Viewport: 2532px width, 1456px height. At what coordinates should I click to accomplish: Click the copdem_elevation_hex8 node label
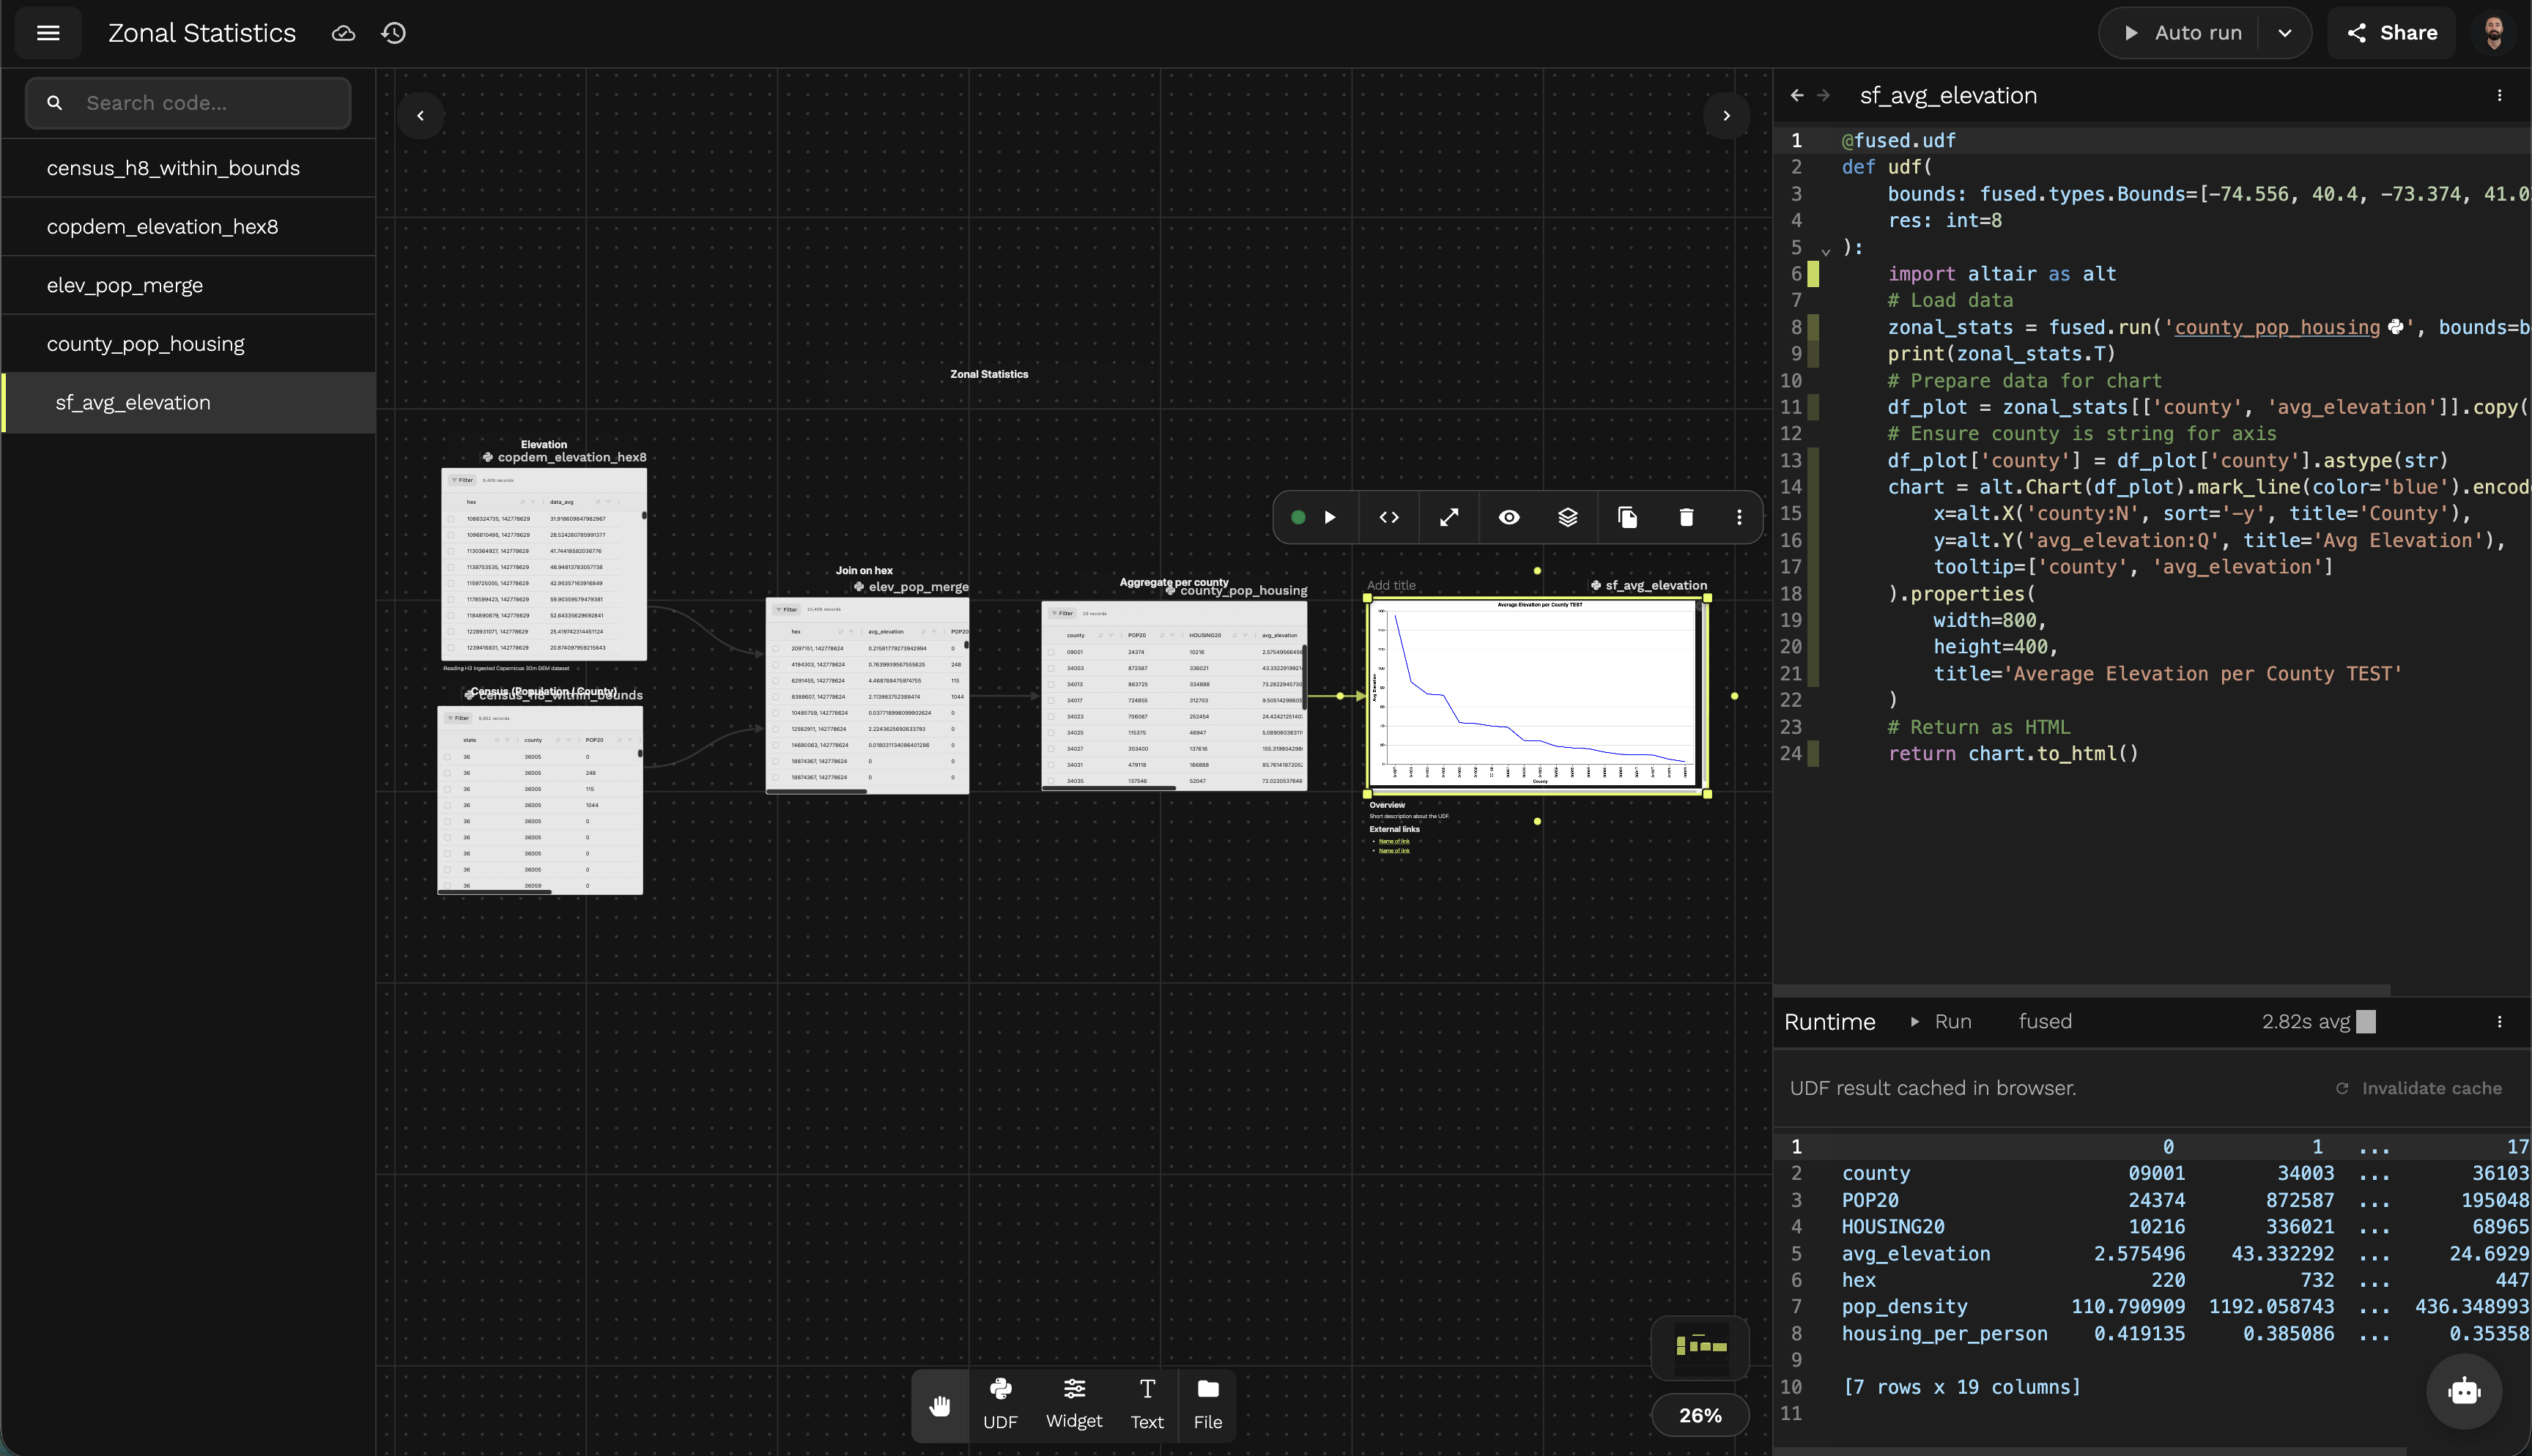click(x=572, y=457)
